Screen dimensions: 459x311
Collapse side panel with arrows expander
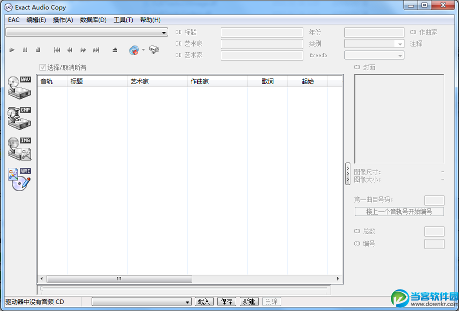348,173
